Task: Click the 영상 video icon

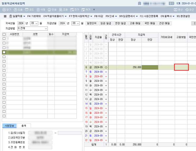Action: tap(175, 10)
